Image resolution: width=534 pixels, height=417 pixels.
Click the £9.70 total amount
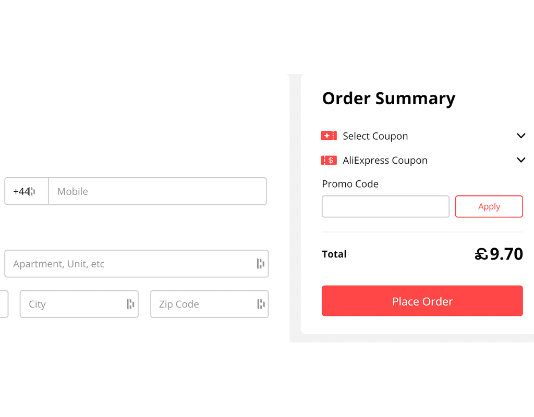click(x=499, y=254)
